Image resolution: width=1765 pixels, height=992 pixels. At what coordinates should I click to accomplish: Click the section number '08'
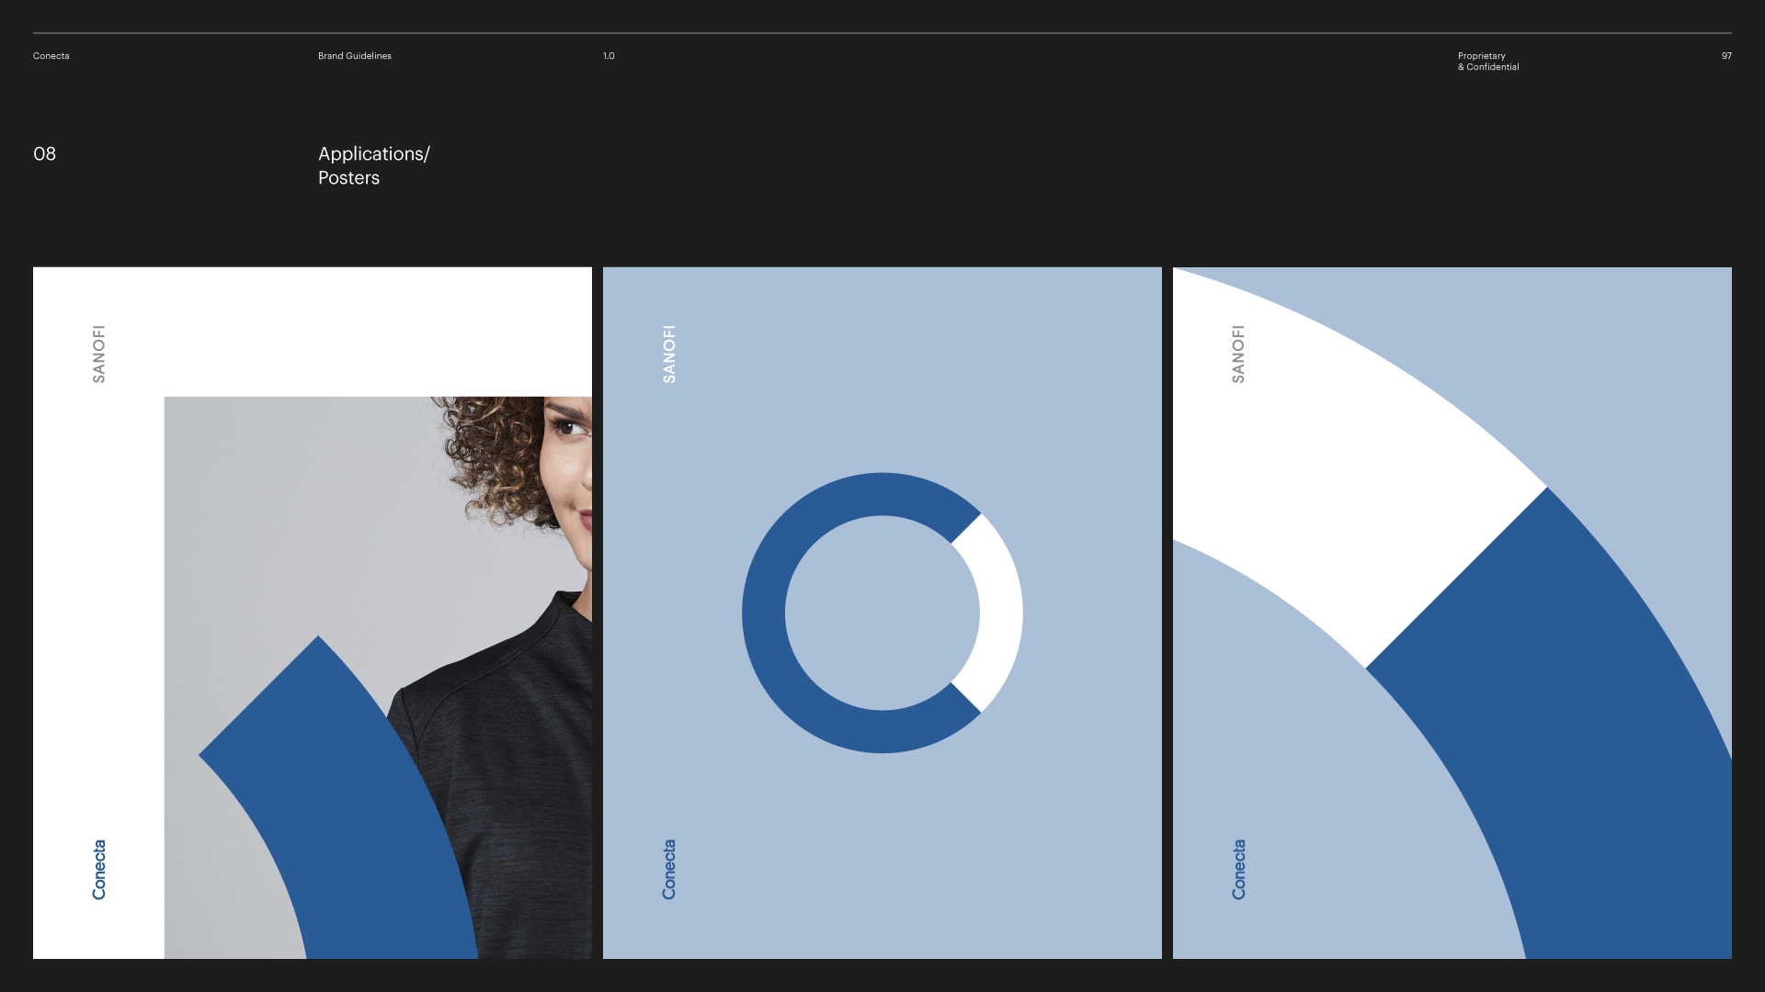click(44, 153)
